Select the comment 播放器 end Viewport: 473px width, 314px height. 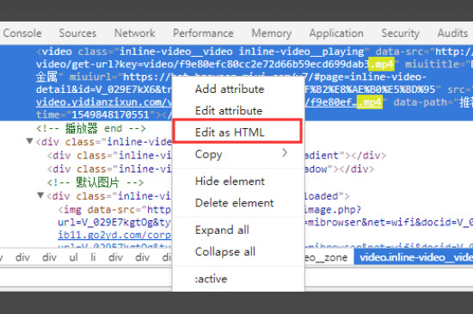pyautogui.click(x=91, y=128)
